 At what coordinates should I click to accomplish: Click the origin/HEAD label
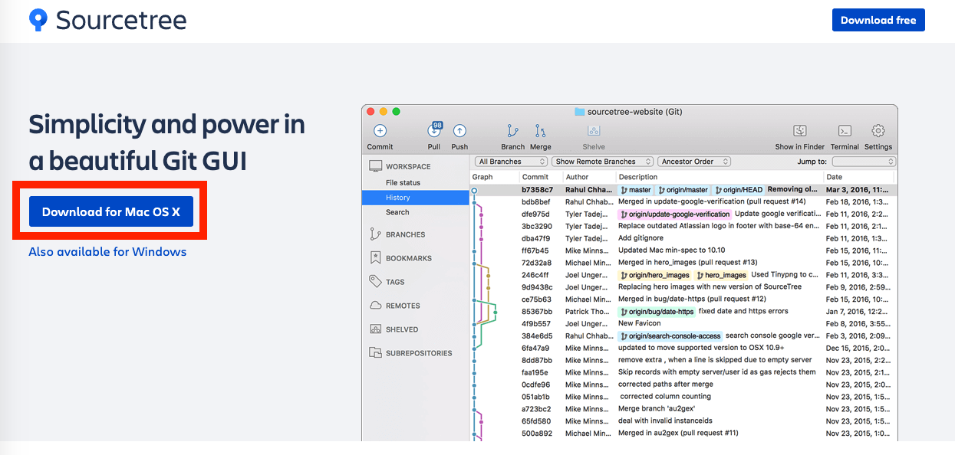click(x=738, y=189)
